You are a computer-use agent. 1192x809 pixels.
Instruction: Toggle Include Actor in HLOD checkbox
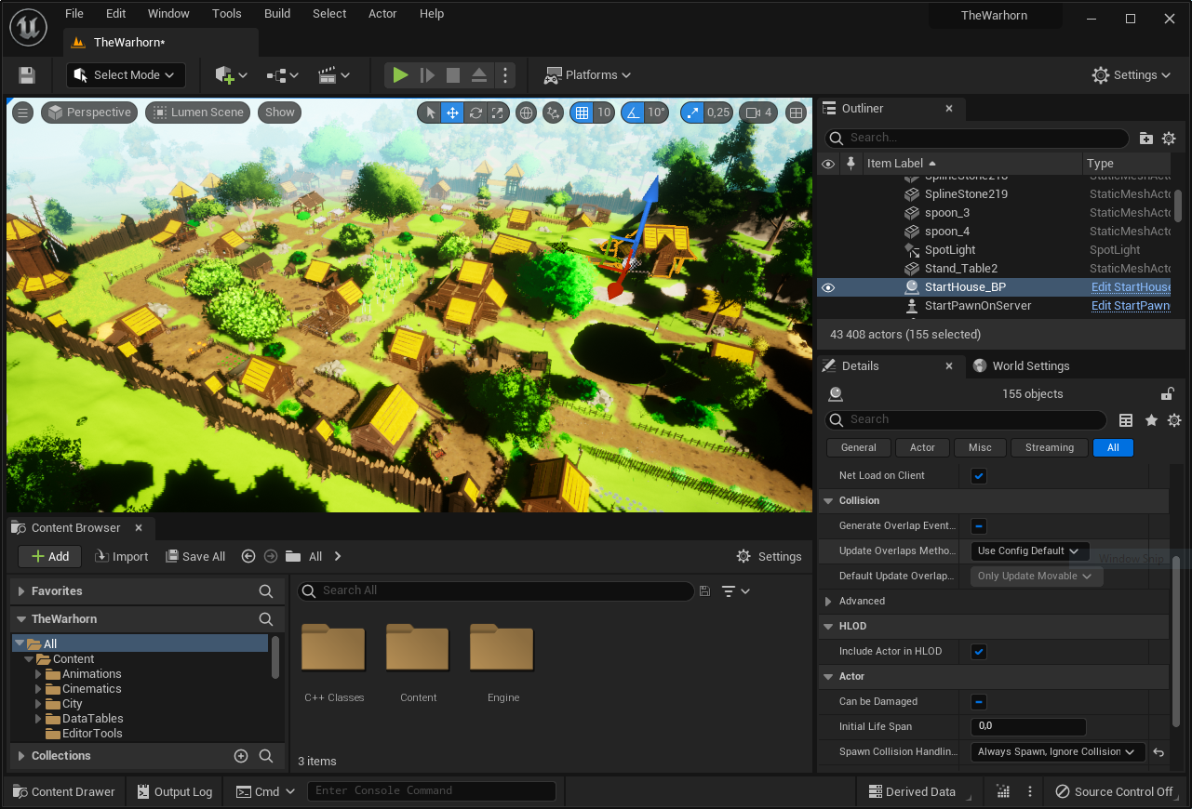(x=979, y=652)
